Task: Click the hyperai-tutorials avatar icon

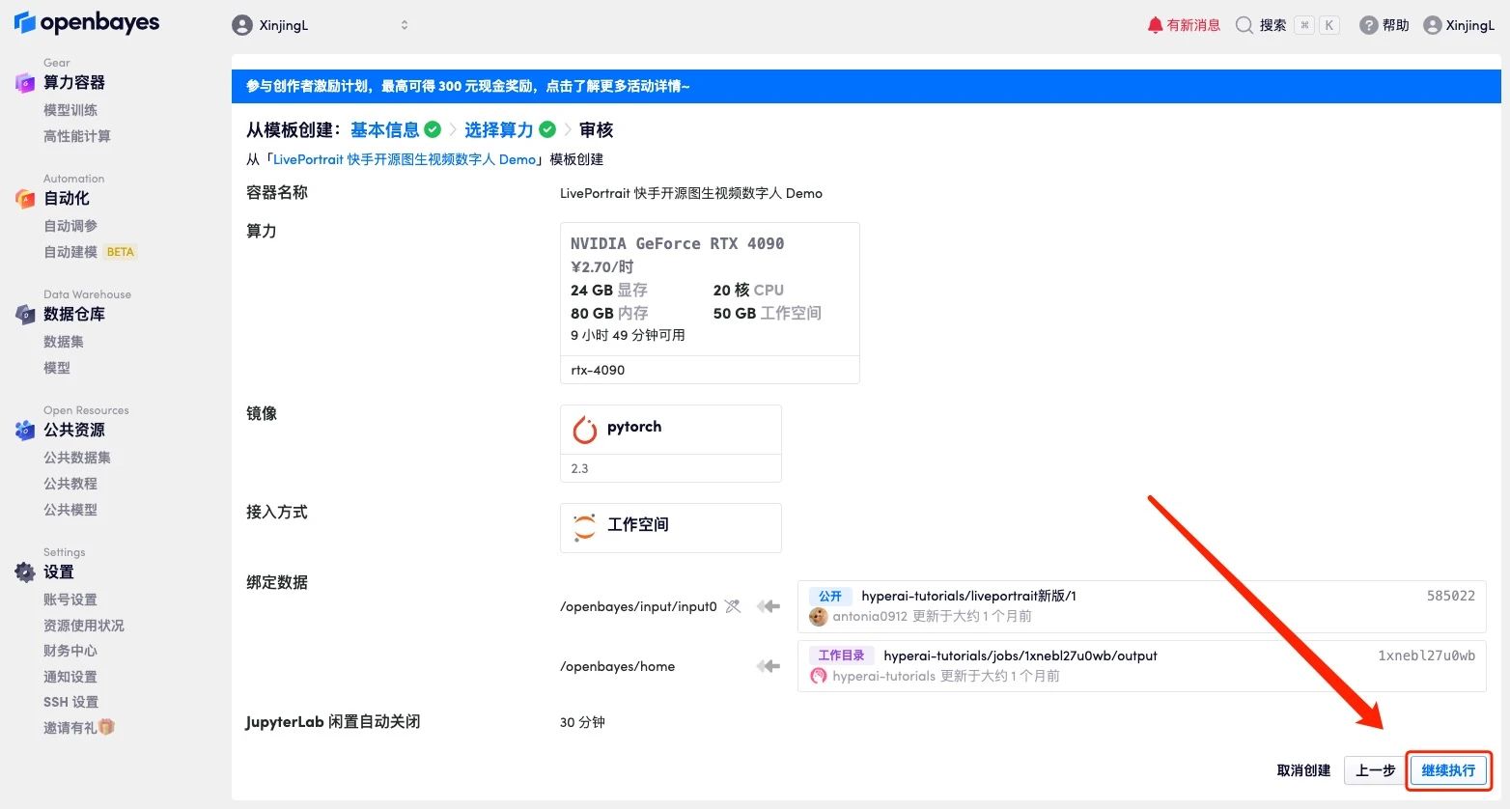Action: click(819, 676)
